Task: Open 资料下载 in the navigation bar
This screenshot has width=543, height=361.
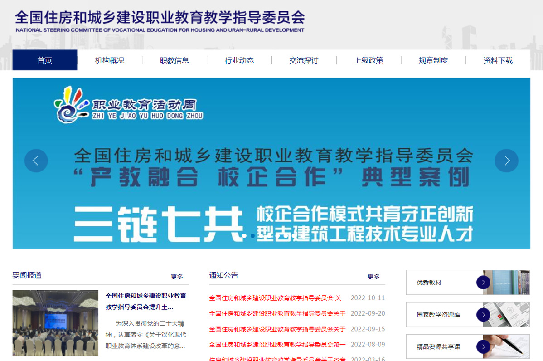Action: [498, 60]
